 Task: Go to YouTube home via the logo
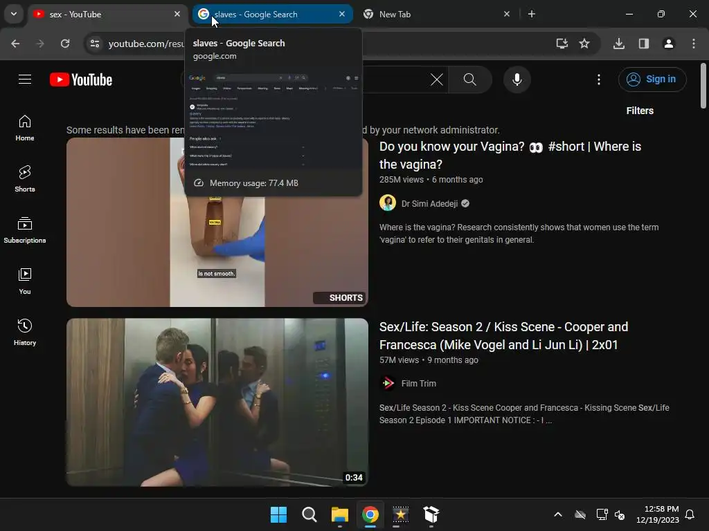tap(81, 80)
